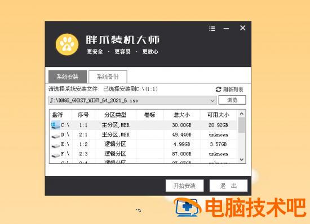Click sequence number 1:1 cell
The image size is (310, 224).
click(83, 125)
